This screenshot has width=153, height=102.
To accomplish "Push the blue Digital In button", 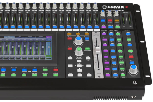I will pos(24,70).
